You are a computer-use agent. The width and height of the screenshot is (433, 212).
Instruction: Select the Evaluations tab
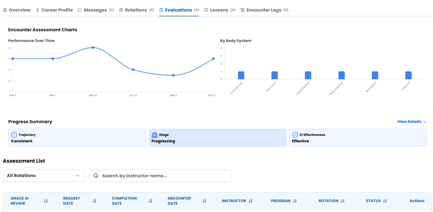coord(179,10)
